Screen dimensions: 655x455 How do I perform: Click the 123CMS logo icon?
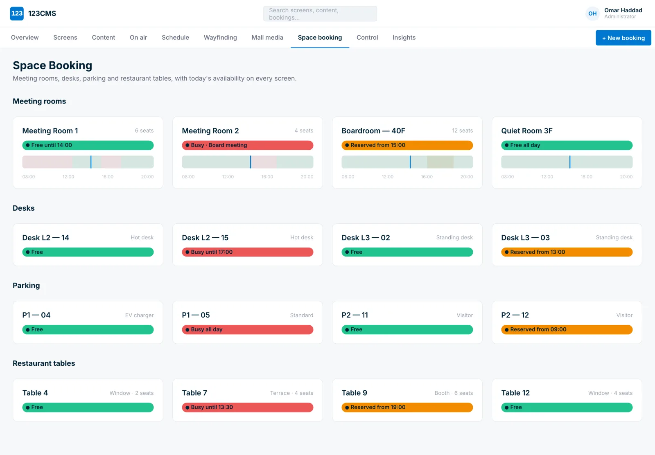click(17, 14)
